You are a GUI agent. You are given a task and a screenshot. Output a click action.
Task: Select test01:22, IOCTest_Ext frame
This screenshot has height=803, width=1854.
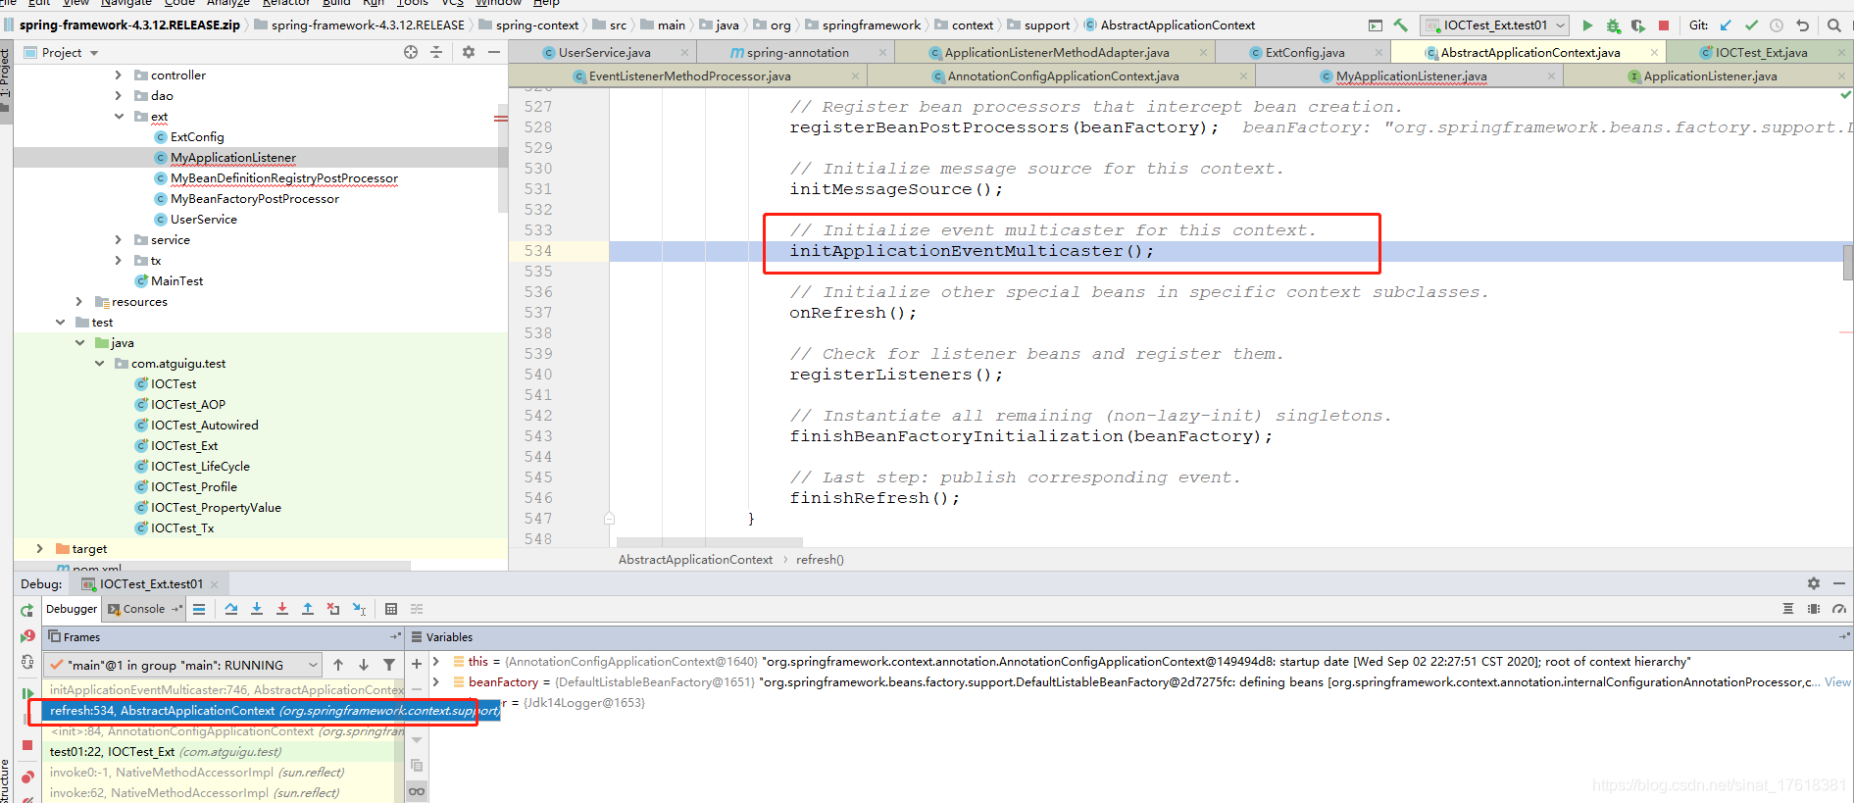point(223,752)
